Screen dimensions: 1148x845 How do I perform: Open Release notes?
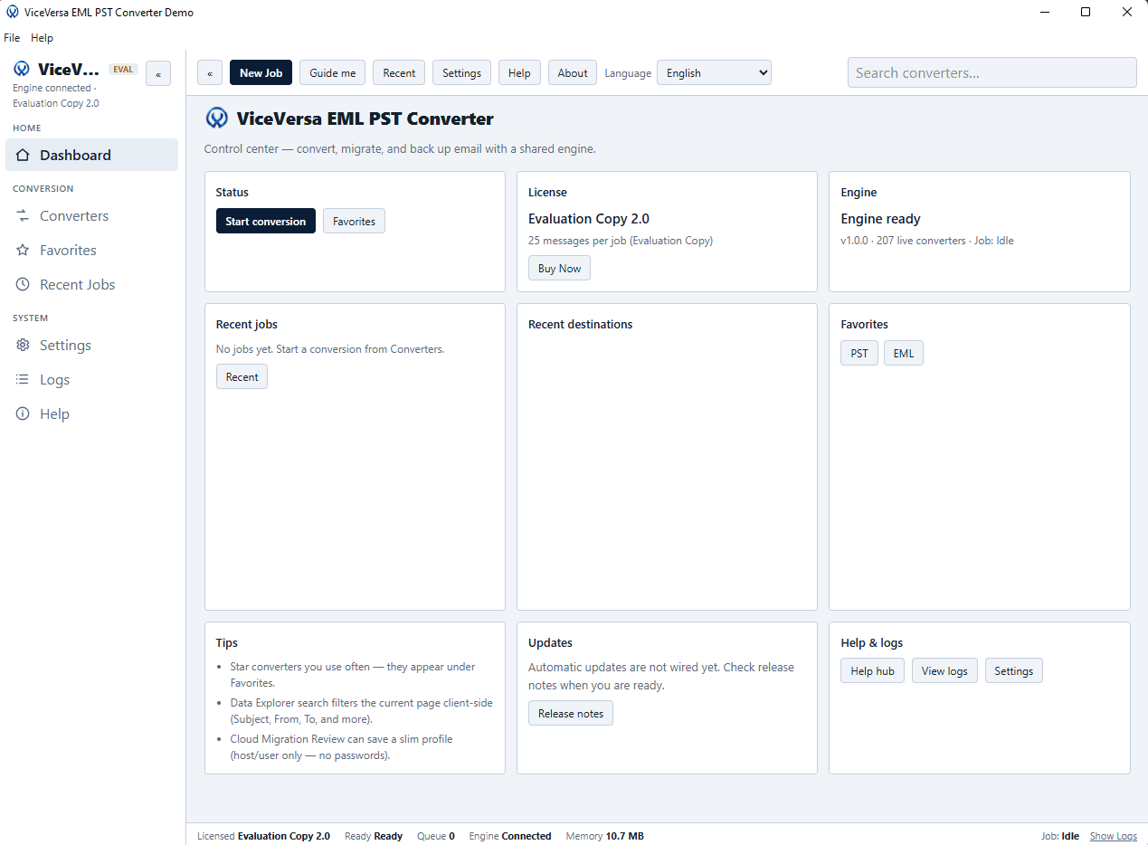click(571, 713)
